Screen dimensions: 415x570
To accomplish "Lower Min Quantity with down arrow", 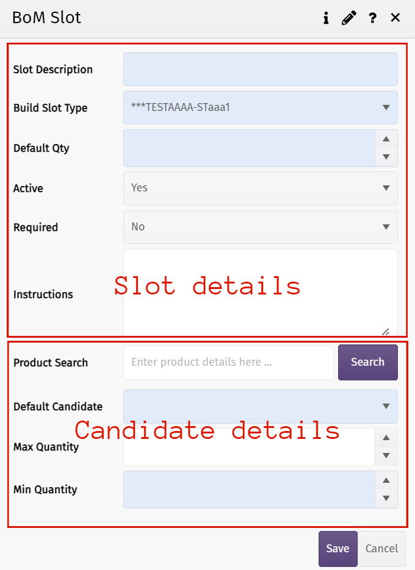I will tap(386, 499).
